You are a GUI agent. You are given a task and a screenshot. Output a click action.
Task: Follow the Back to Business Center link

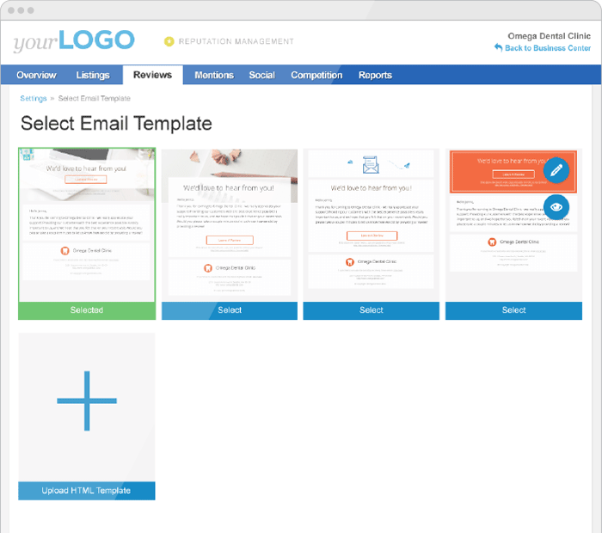click(x=548, y=48)
